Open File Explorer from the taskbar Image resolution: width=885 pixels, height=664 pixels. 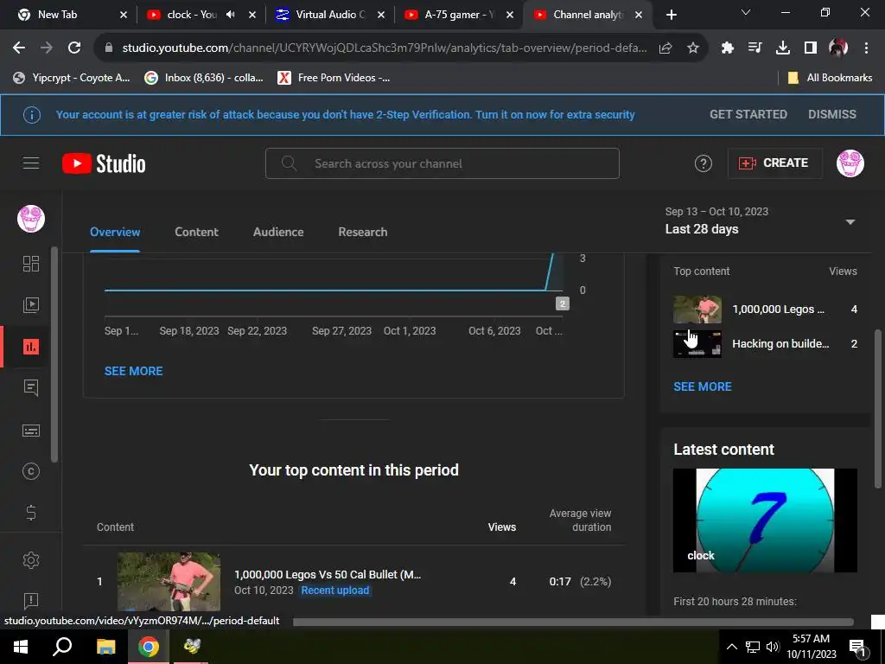point(105,647)
